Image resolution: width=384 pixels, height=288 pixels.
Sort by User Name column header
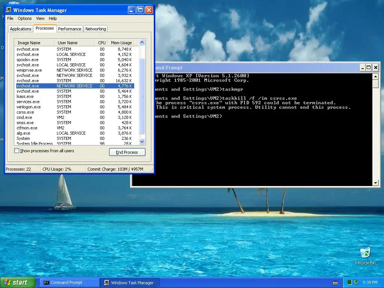(74, 43)
